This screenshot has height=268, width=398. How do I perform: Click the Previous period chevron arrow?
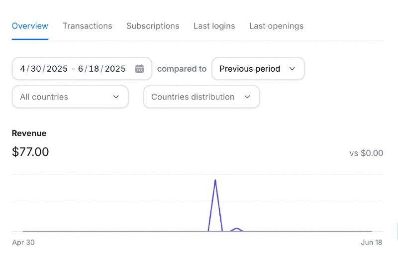click(292, 69)
